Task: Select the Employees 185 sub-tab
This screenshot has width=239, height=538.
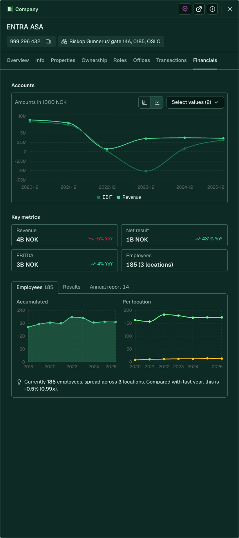Action: [x=35, y=287]
